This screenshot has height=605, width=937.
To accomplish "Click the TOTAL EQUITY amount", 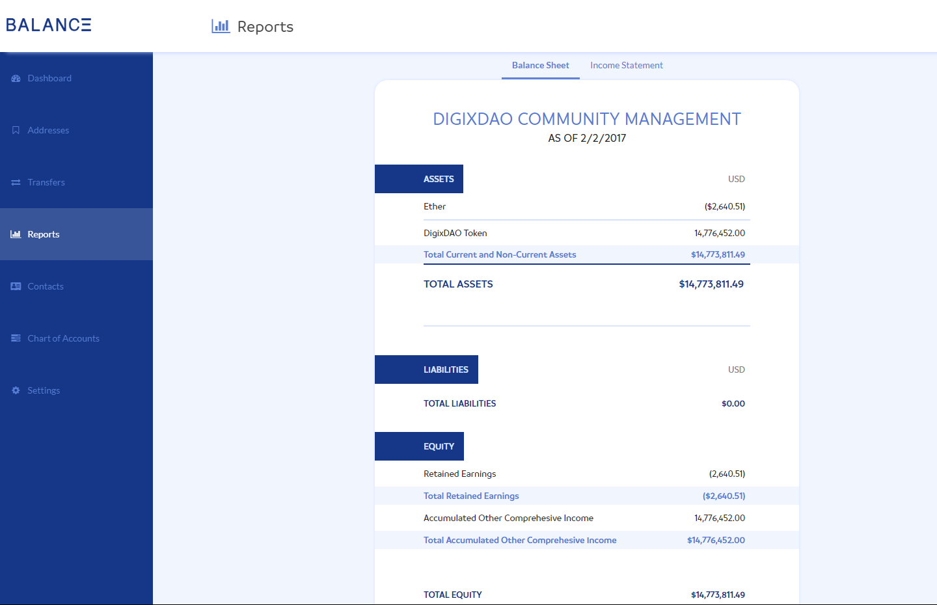I will [x=718, y=595].
